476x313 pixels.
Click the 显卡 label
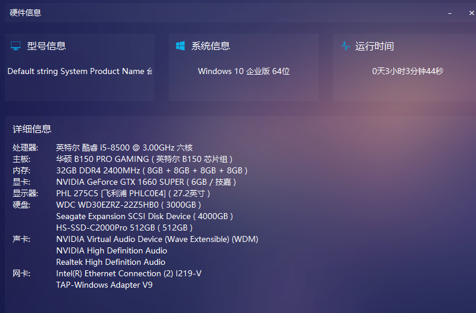coord(21,182)
